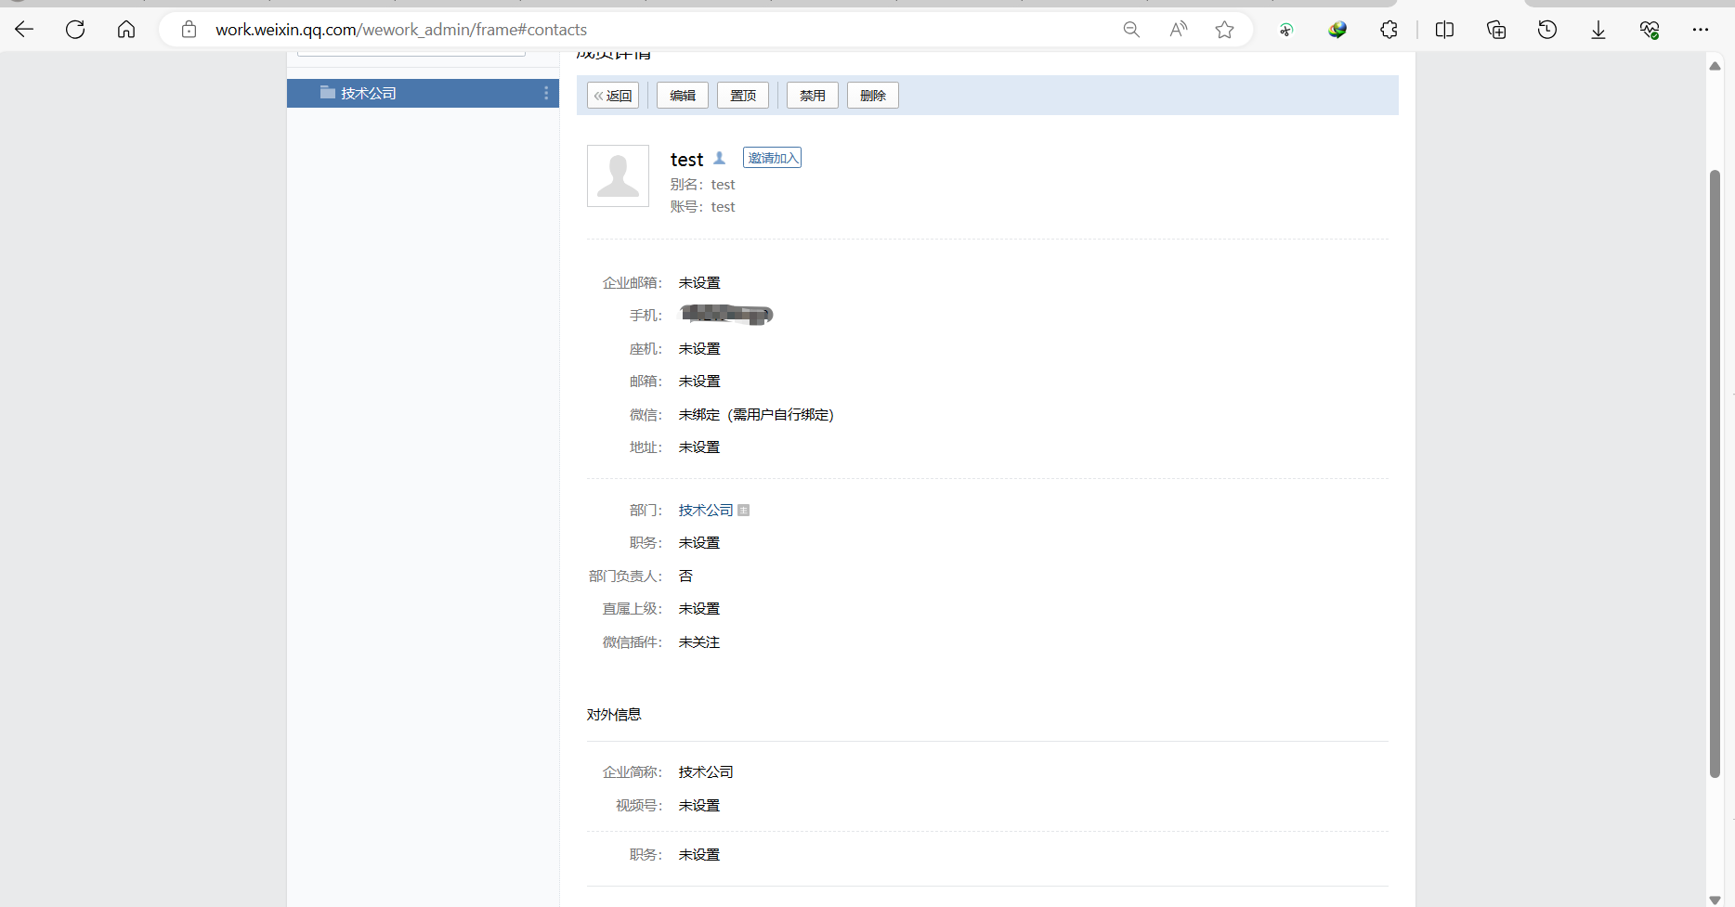1735x907 pixels.
Task: Open the collections icon
Action: [1496, 30]
